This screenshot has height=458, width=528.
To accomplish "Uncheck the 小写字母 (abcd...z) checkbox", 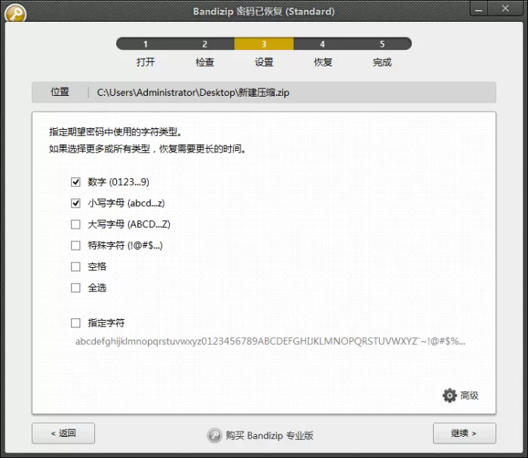I will click(75, 204).
